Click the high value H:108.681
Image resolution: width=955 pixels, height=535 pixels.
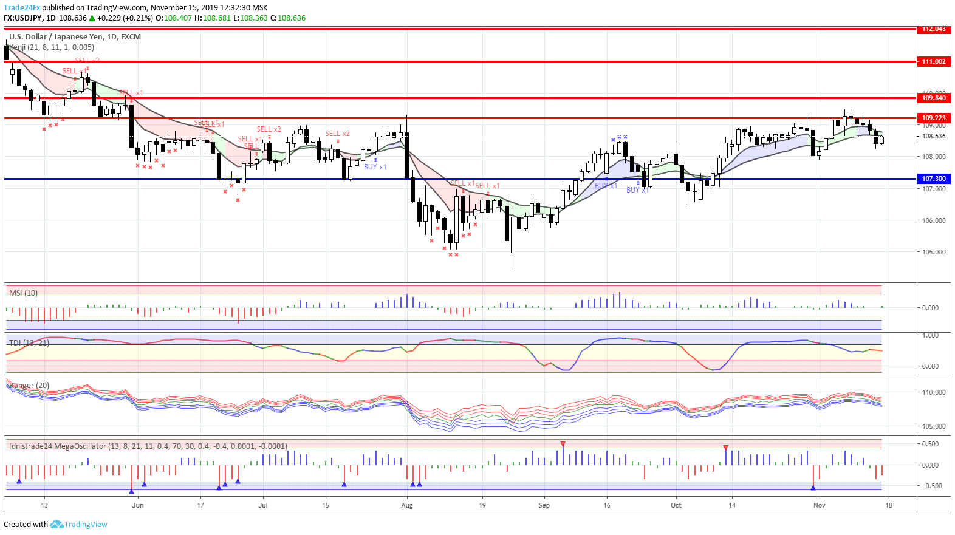[x=213, y=18]
